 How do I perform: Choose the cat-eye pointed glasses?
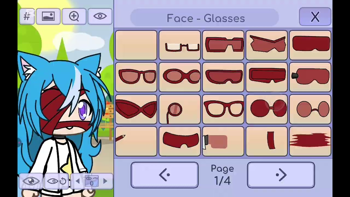tap(136, 109)
